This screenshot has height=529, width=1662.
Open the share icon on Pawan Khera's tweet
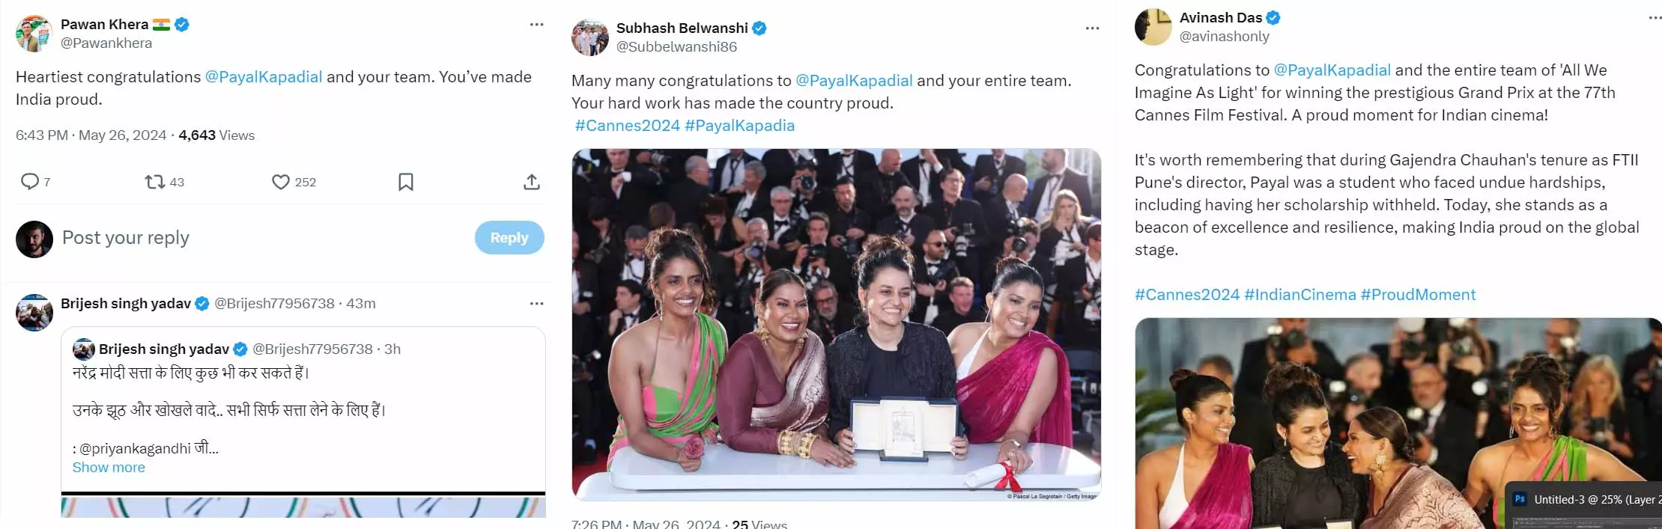[532, 182]
